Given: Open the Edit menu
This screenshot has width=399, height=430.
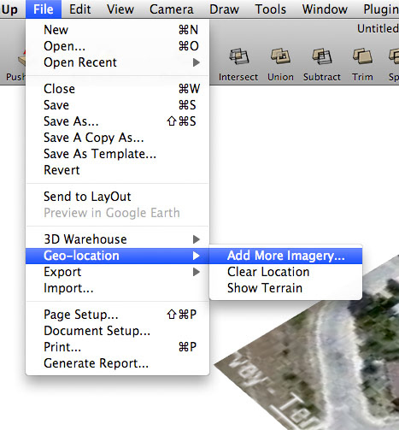Looking at the screenshot, I should point(80,9).
